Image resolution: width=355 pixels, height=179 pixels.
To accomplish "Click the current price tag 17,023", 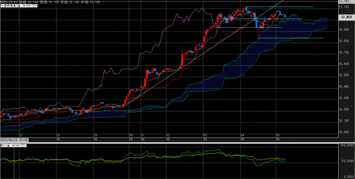I will [347, 16].
